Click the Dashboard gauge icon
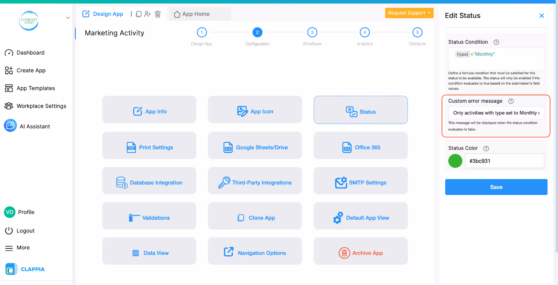Viewport: 558px width, 285px height. (x=9, y=53)
